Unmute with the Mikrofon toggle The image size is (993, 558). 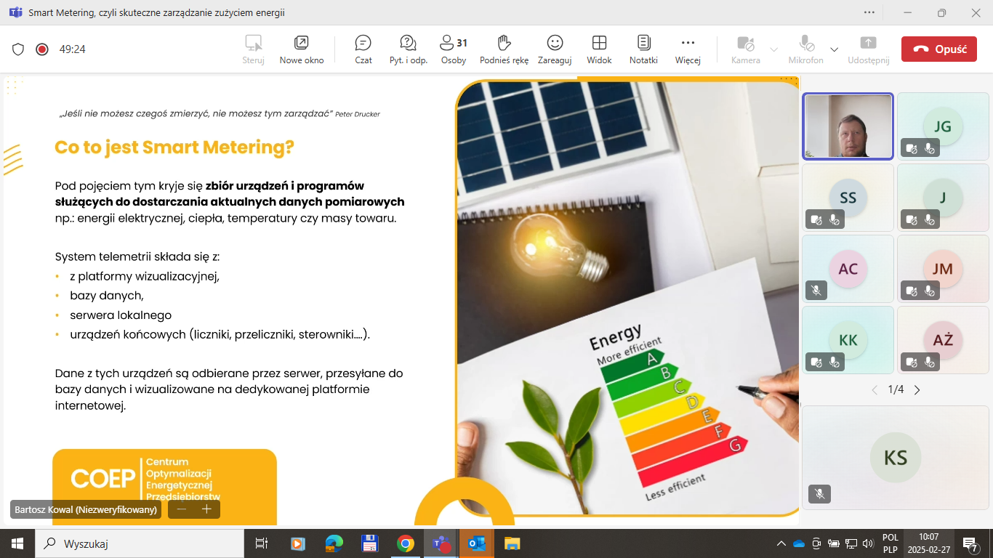click(805, 49)
